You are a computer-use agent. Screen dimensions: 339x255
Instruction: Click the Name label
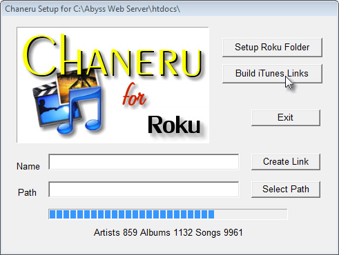click(28, 166)
